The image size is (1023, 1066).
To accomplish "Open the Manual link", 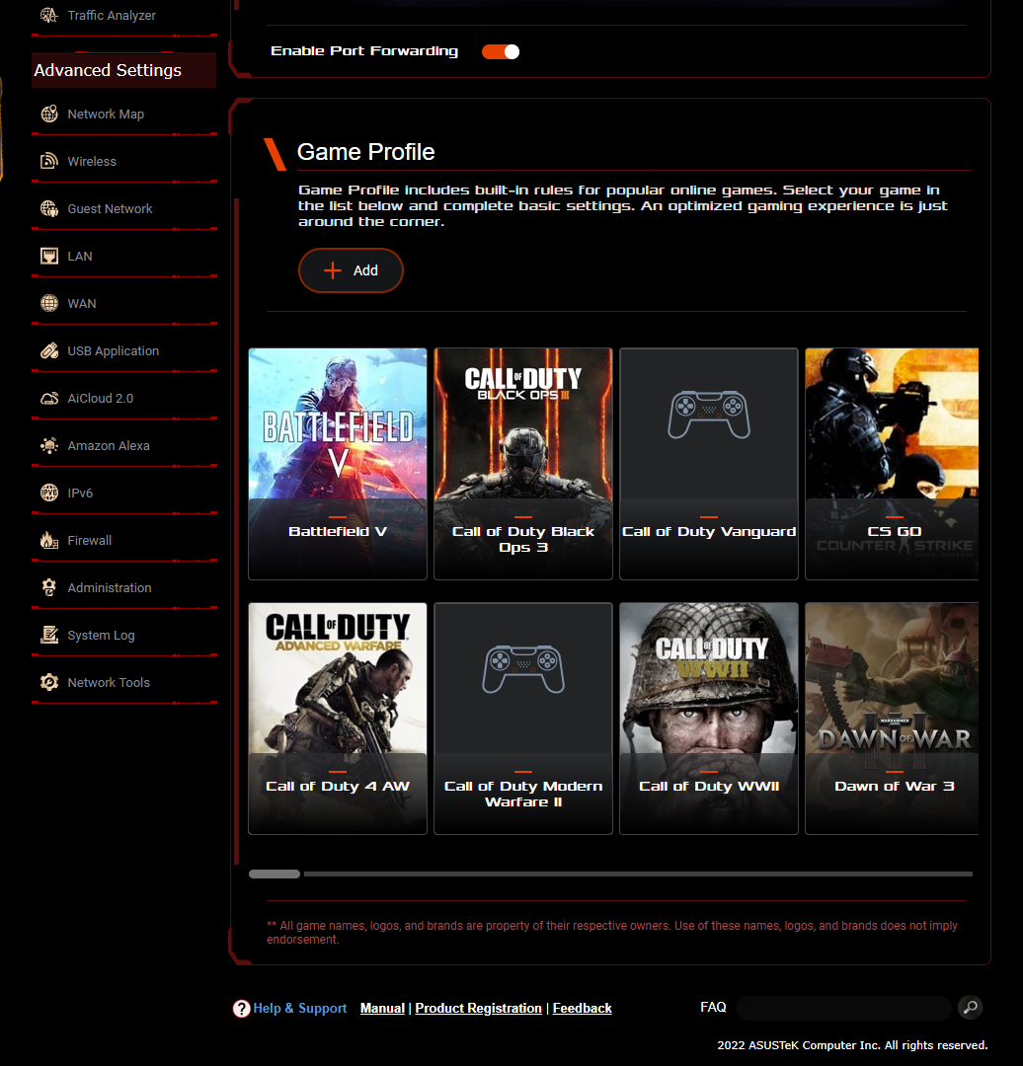I will 382,1008.
